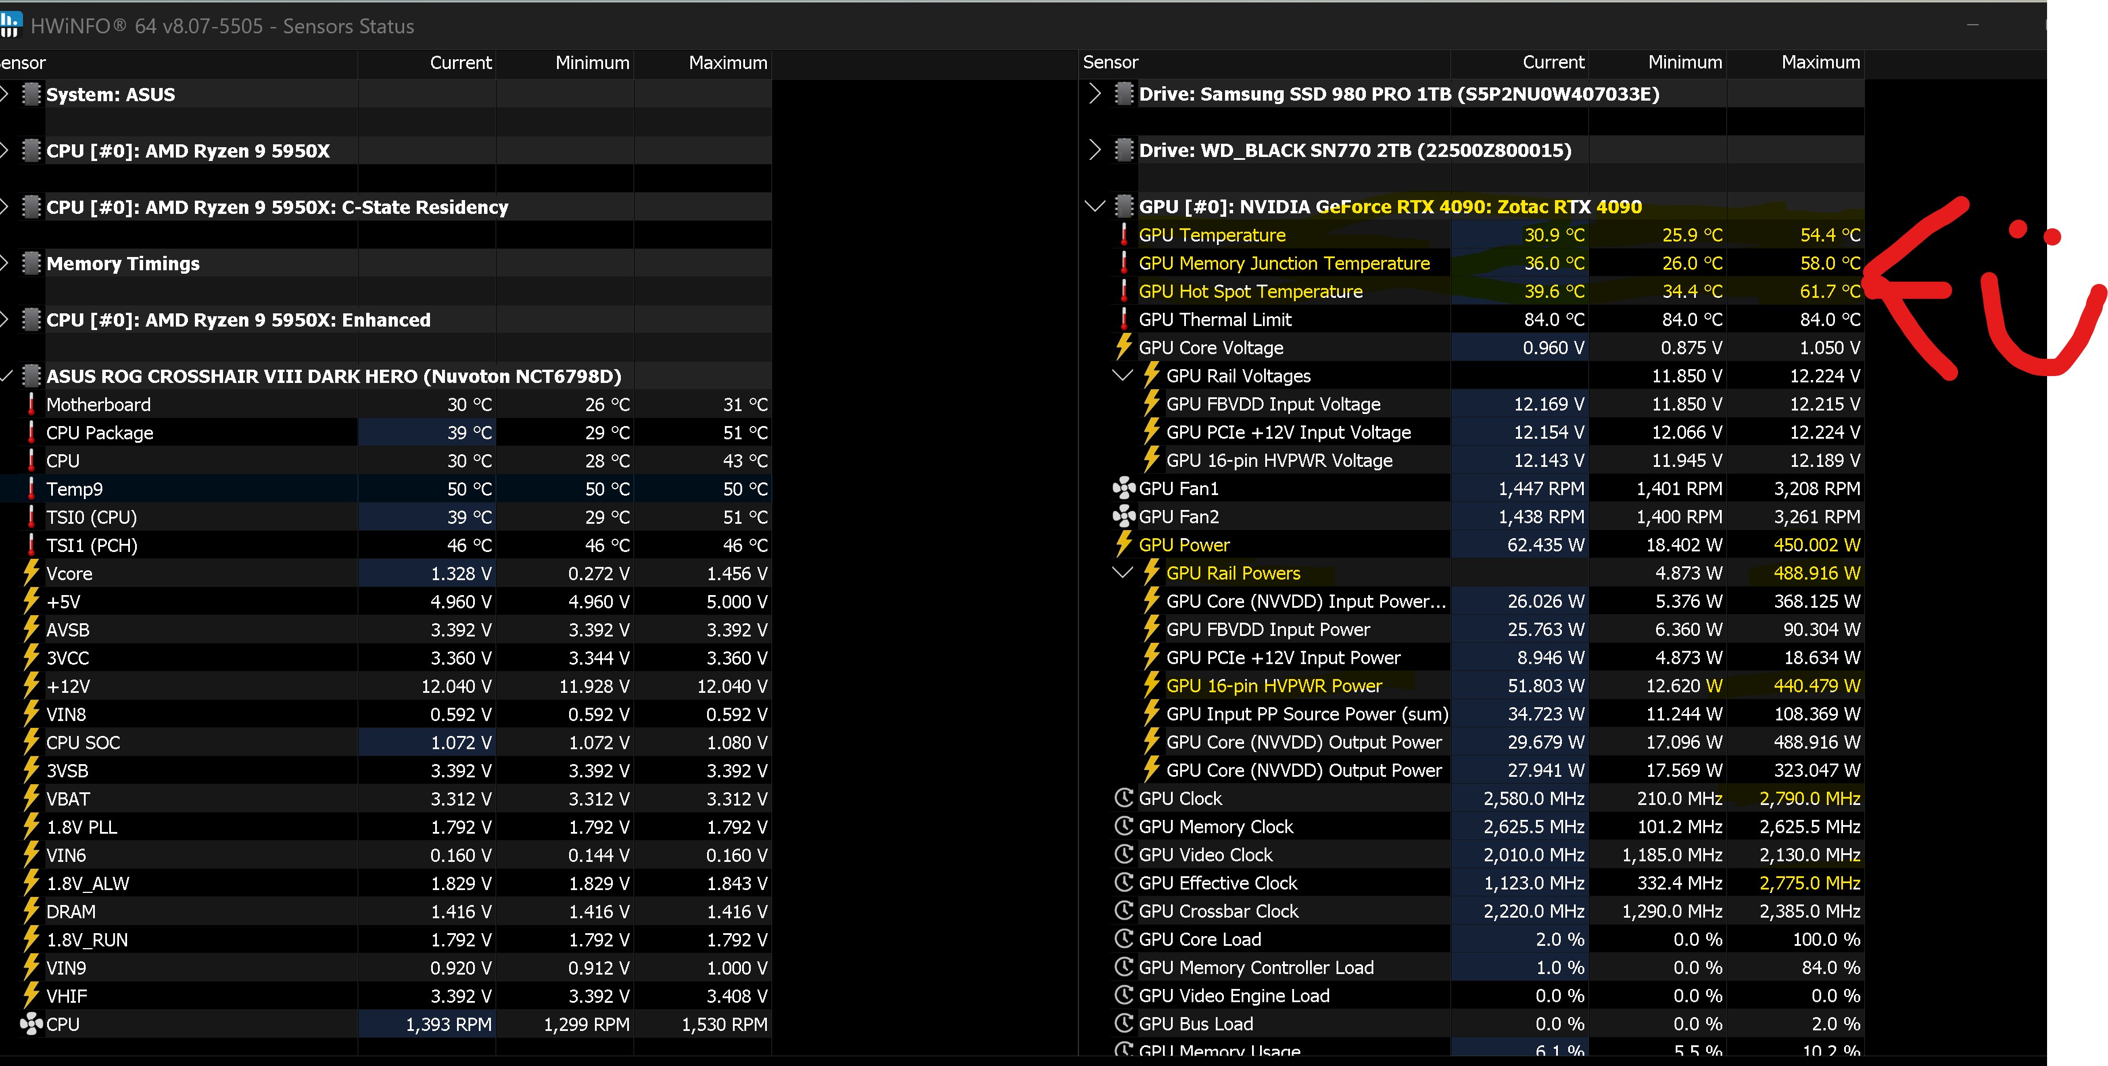Screen dimensions: 2108x1066
Task: Click thermometer icon next to CPU Package
Action: point(31,432)
